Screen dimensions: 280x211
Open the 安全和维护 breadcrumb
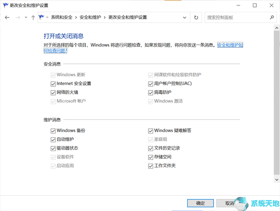(x=90, y=18)
